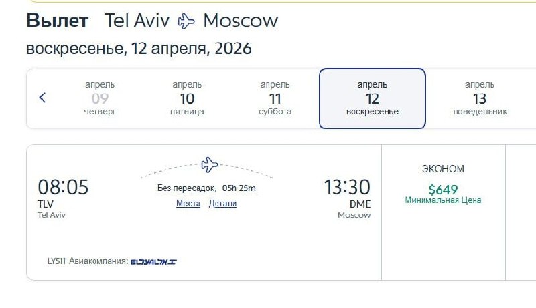Screen dimensions: 536x308
Task: Open the Детали flight details link
Action: 222,204
